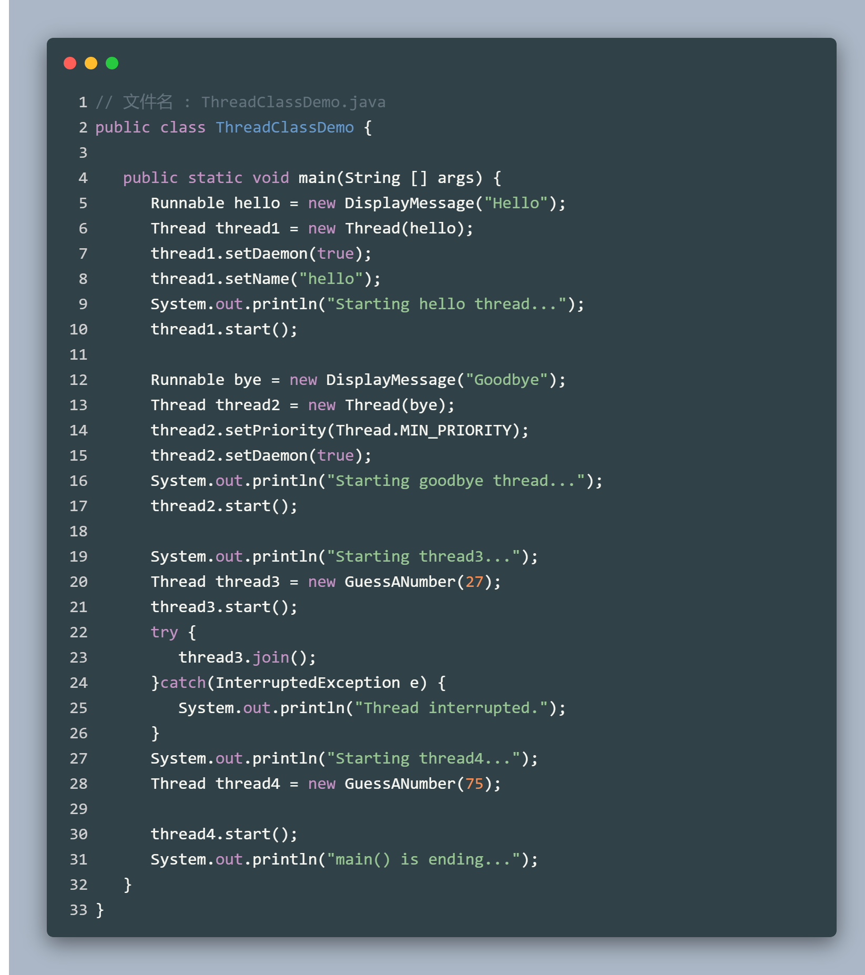Click the comment 'ThreadClassDemo.java' on line 1
This screenshot has height=975, width=865.
(x=293, y=102)
